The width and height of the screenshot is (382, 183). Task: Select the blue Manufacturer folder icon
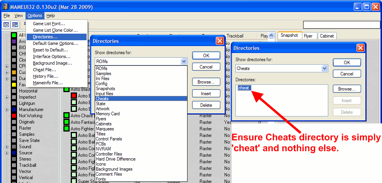[14, 109]
